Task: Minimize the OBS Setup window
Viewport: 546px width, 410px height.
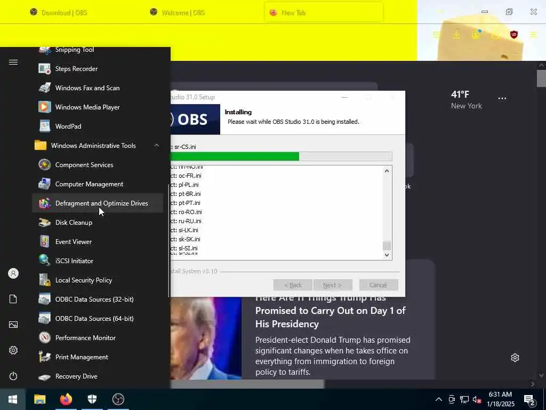Action: click(x=344, y=97)
